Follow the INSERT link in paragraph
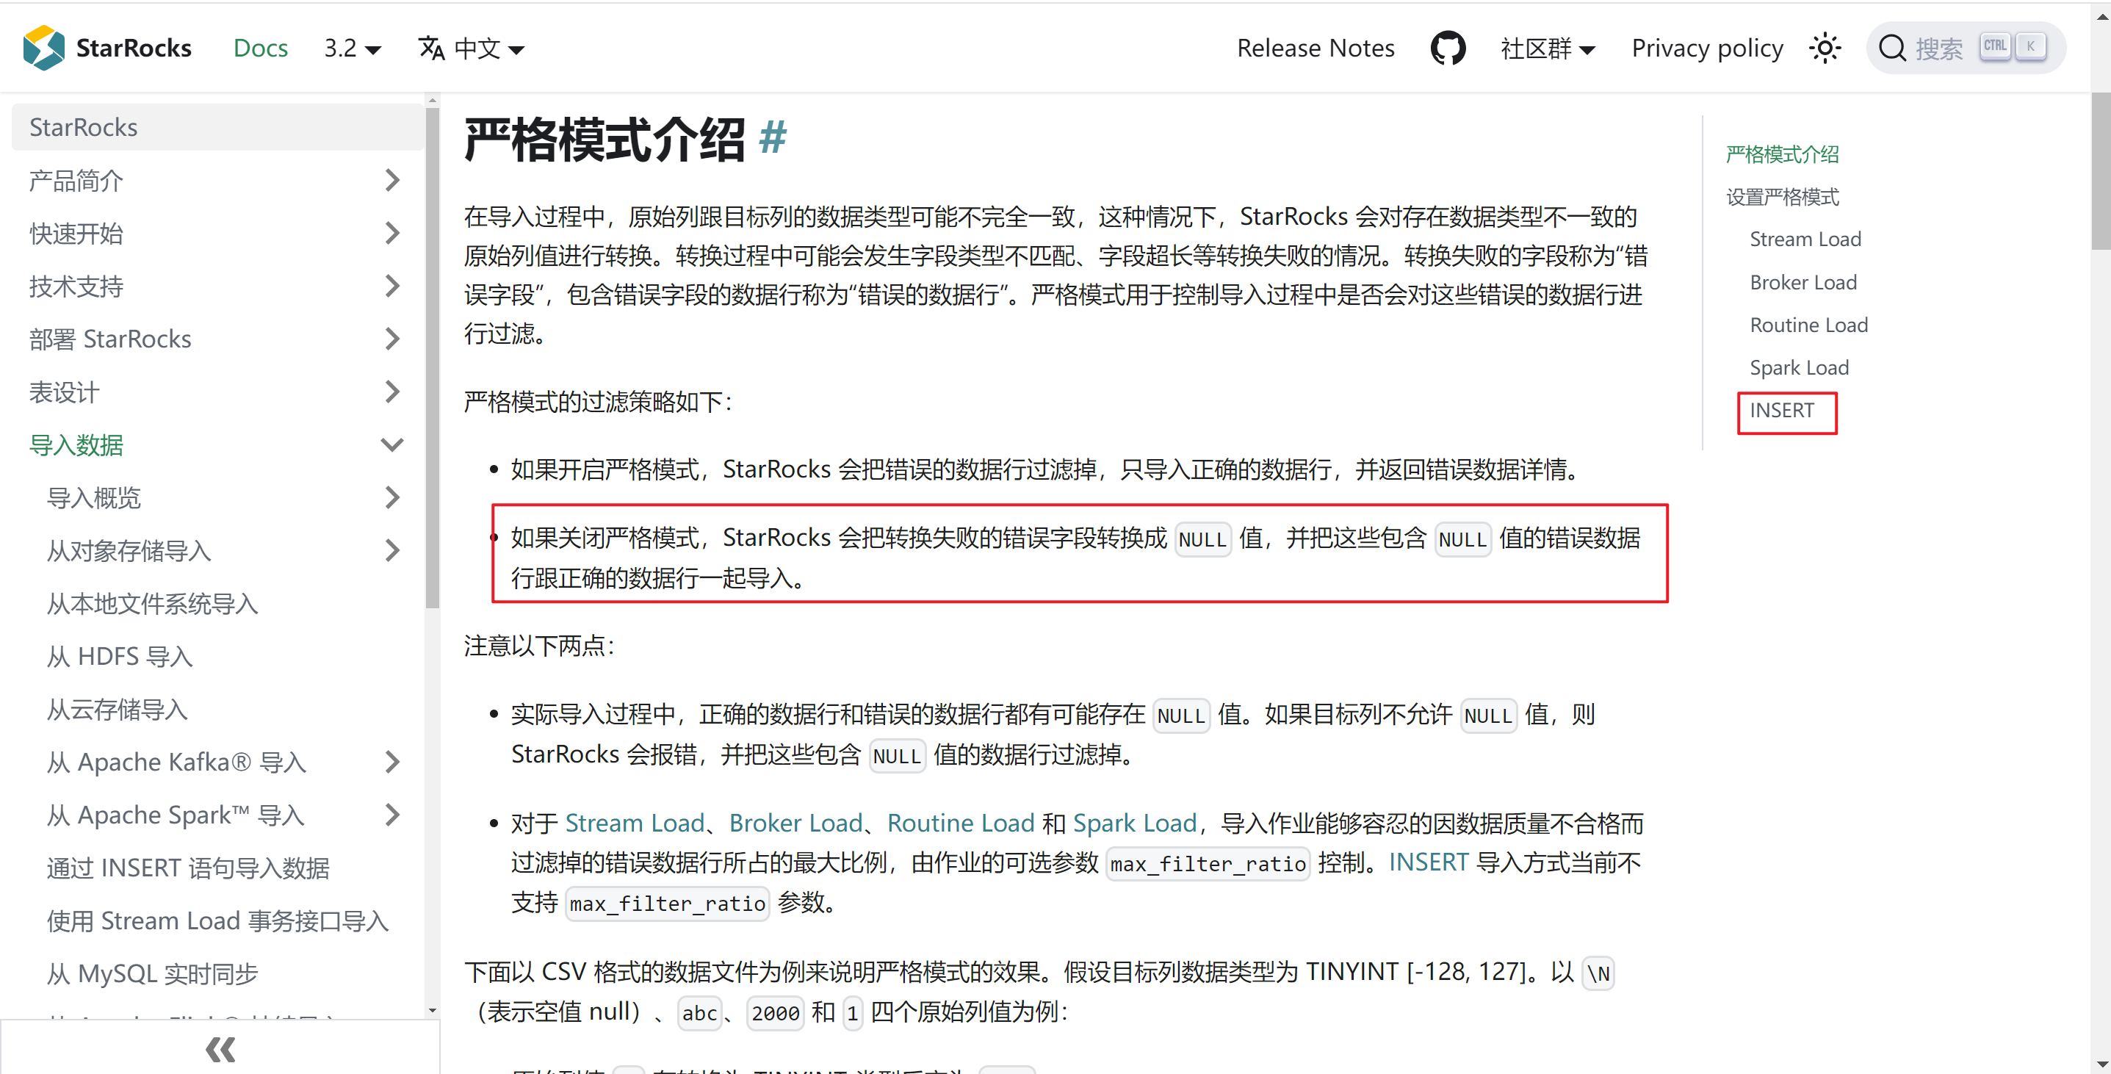2111x1074 pixels. click(x=1428, y=862)
